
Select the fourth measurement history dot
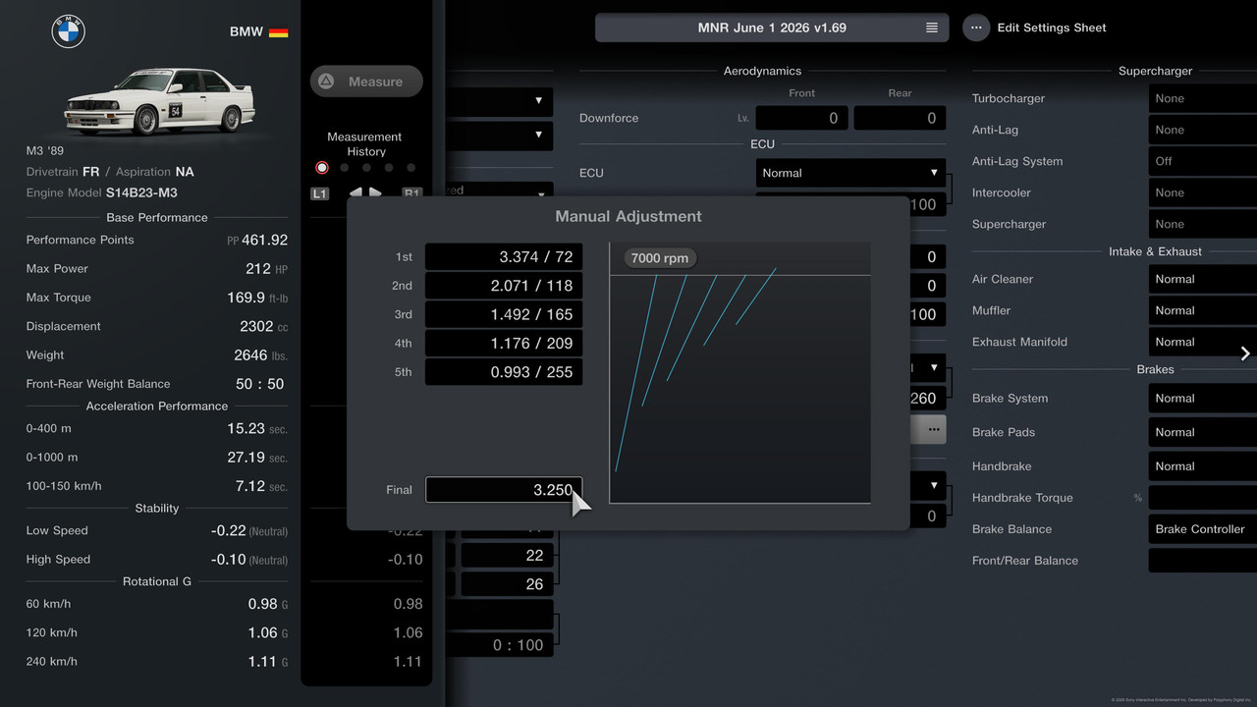pyautogui.click(x=389, y=168)
